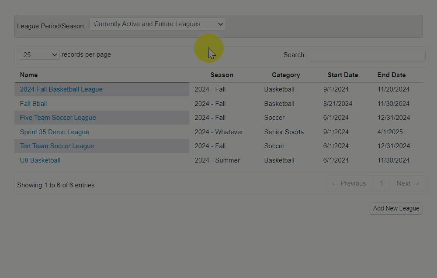Open the Ten Team Soccer League link
437x278 pixels.
point(57,146)
